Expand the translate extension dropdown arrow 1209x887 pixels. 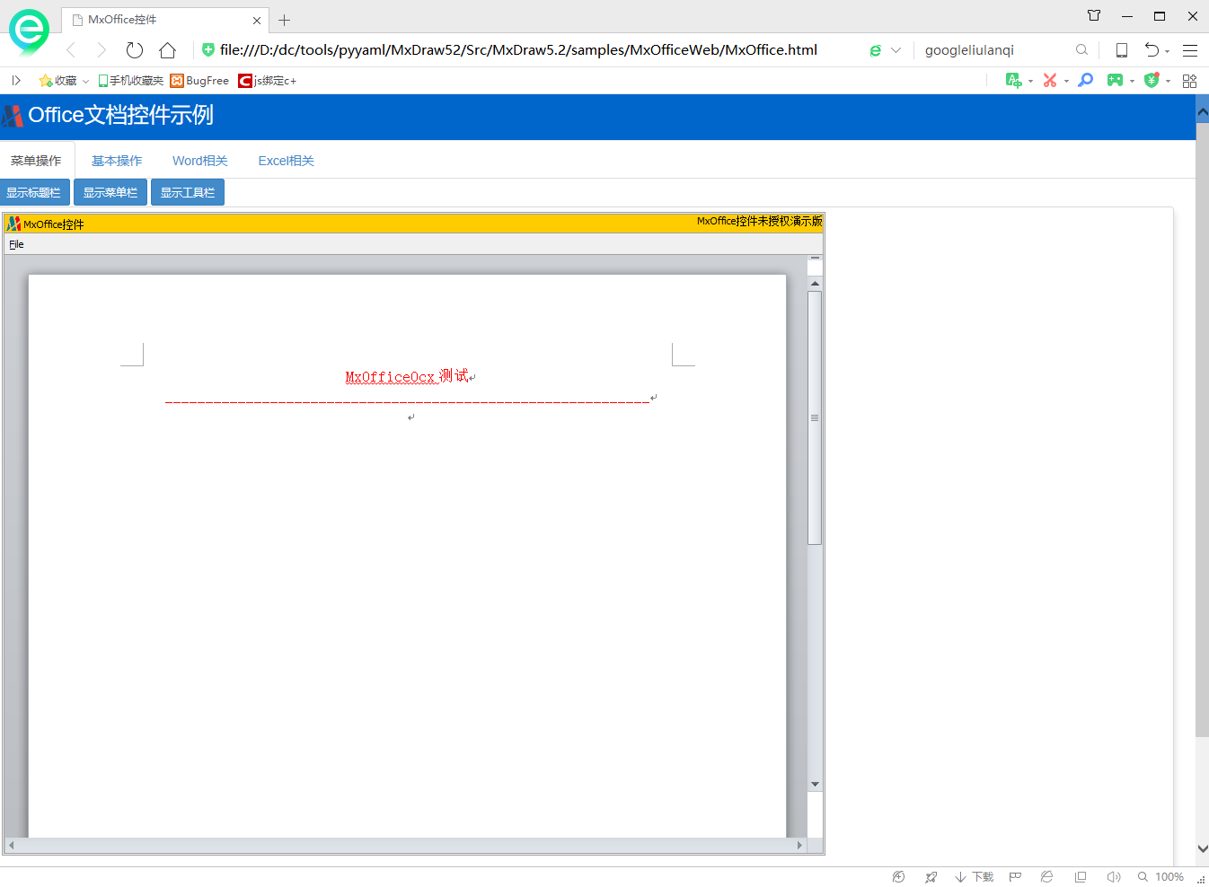(x=1030, y=82)
